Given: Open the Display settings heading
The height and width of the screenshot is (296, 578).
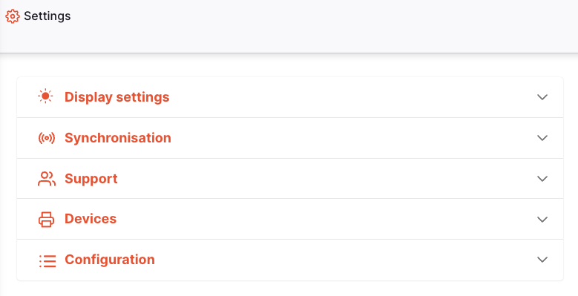Looking at the screenshot, I should (116, 97).
